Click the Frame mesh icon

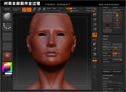(x=95, y=67)
